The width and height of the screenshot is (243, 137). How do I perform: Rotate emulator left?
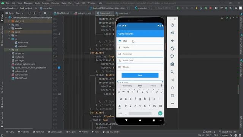coord(172,48)
